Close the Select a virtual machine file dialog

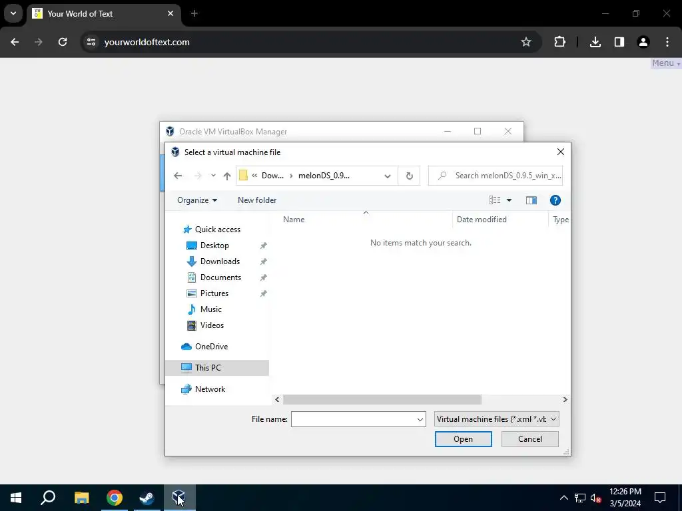point(561,152)
